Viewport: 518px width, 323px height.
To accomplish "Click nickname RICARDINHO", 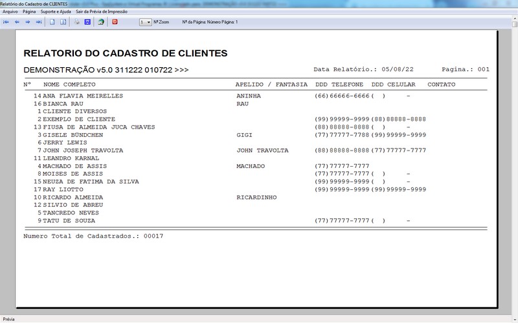I will click(256, 198).
